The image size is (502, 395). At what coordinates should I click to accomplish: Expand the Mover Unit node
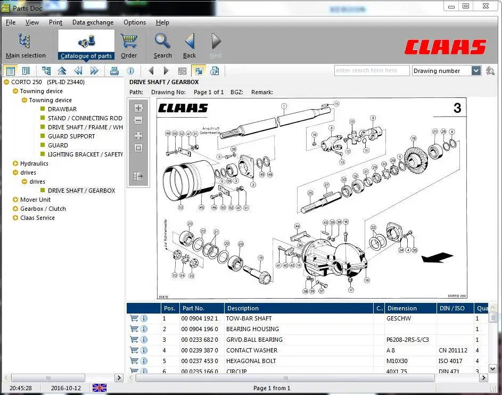[x=15, y=200]
